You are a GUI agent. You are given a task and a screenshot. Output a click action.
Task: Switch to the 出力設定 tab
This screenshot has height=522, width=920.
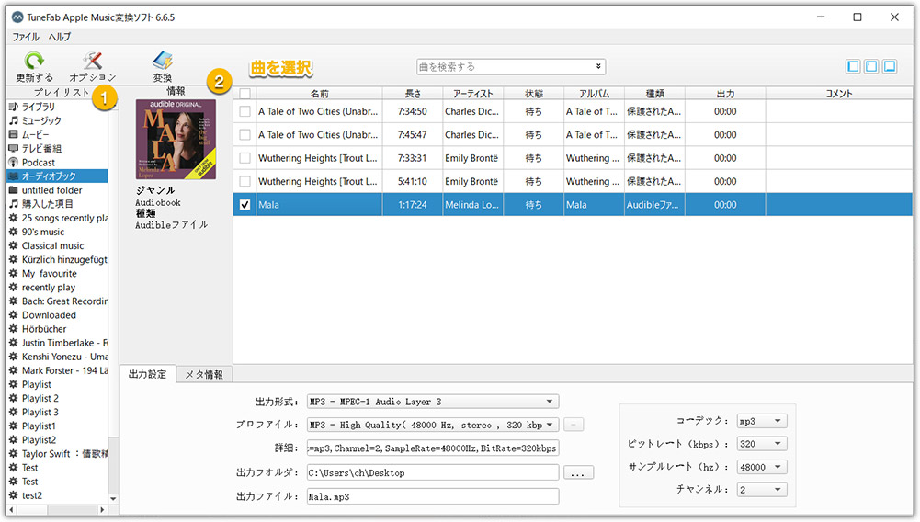(x=147, y=374)
